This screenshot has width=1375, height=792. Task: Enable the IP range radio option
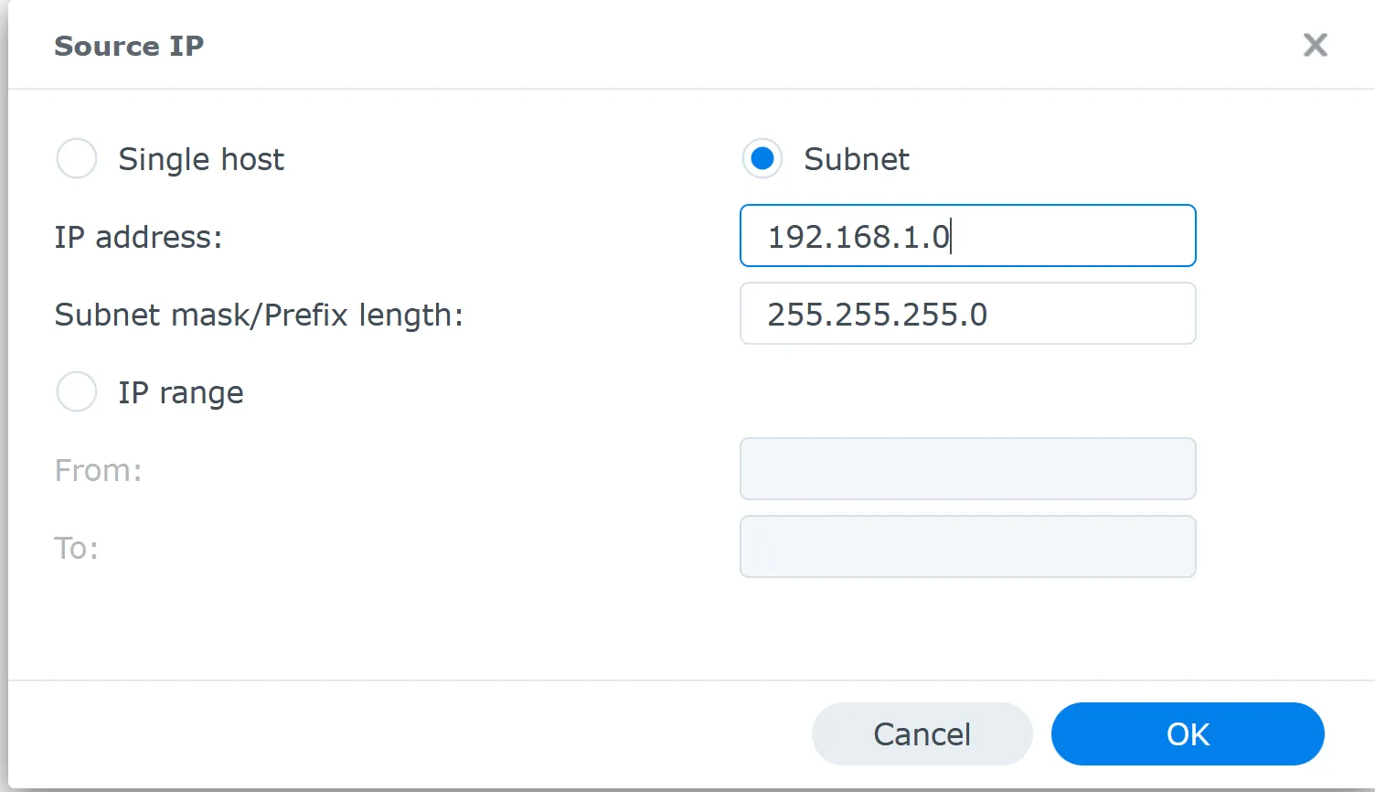[x=77, y=392]
